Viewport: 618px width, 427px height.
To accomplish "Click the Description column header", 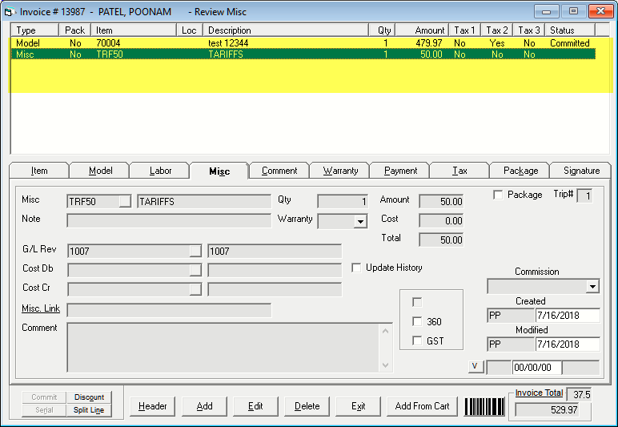I will [x=286, y=30].
